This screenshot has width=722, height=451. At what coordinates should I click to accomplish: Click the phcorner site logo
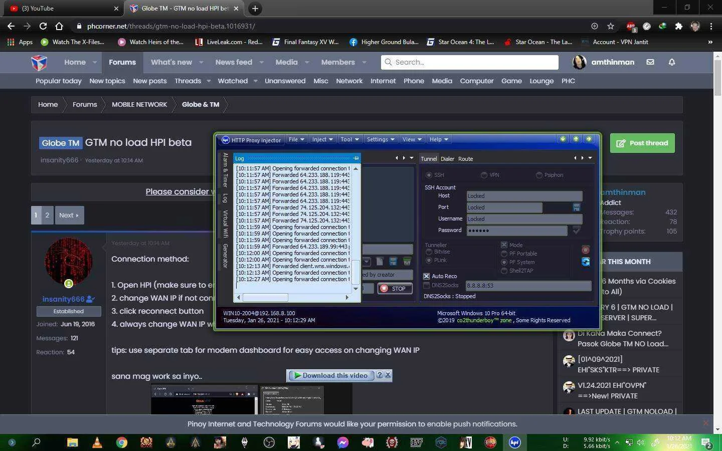(x=39, y=63)
